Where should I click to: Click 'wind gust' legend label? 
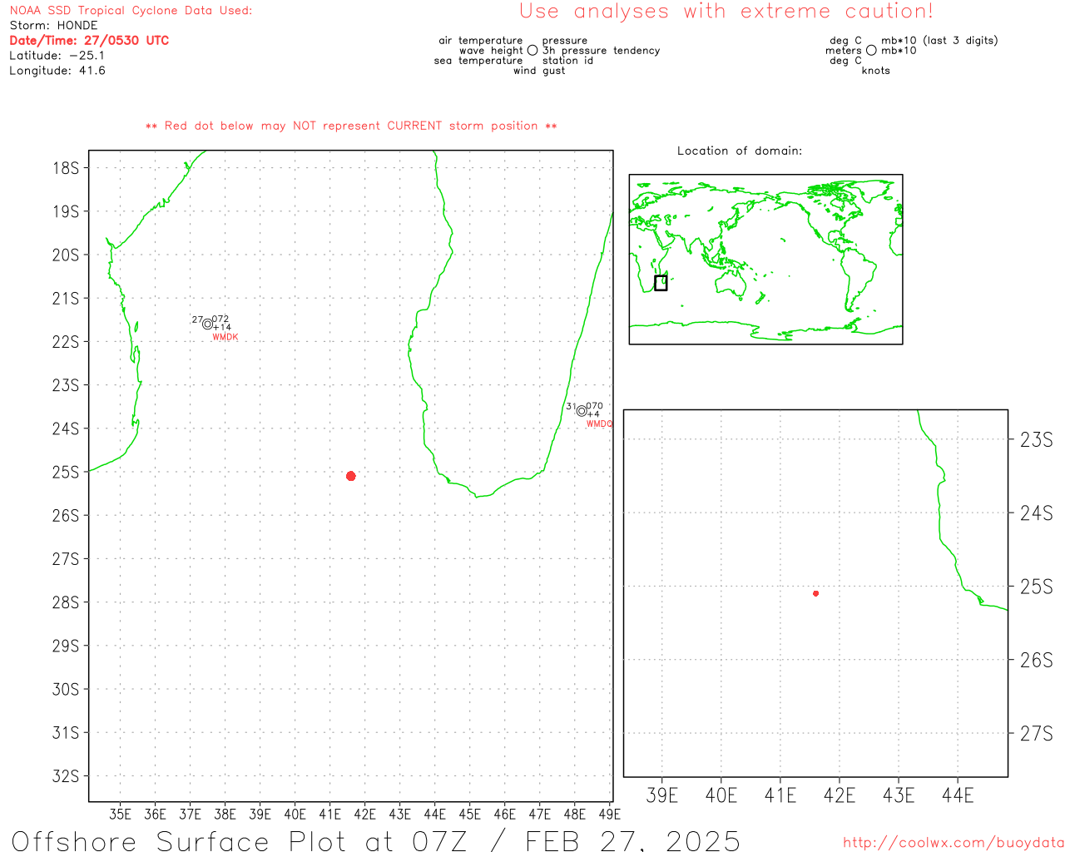tap(539, 71)
